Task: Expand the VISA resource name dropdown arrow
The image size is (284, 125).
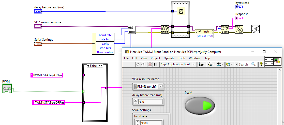Action: [161, 87]
